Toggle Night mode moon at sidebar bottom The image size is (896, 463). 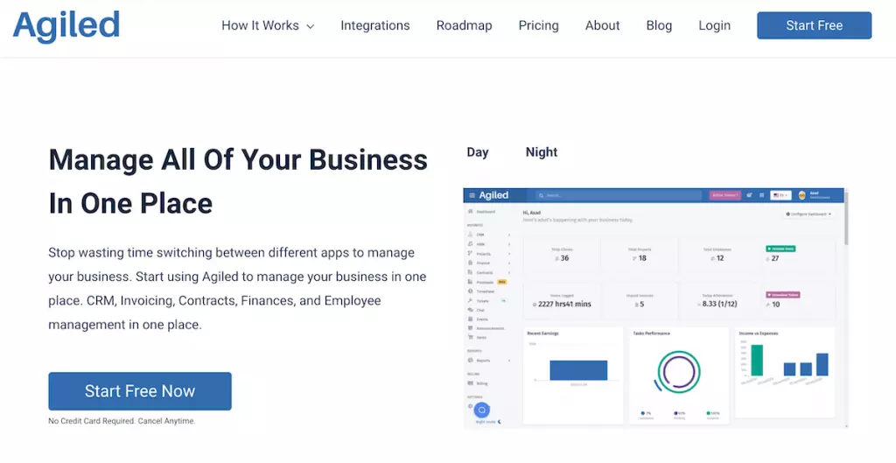pos(500,422)
